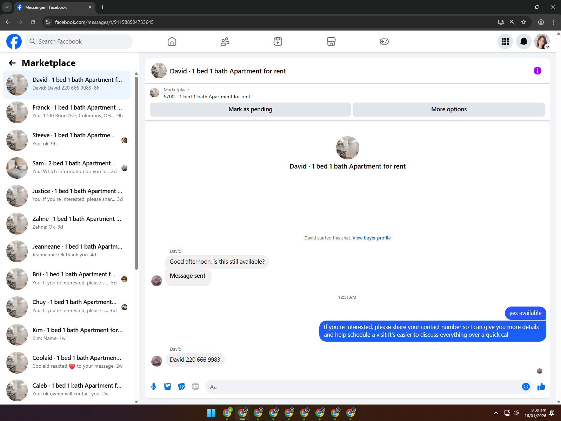Open the Friends icon in top nav
The height and width of the screenshot is (421, 561).
pos(225,41)
